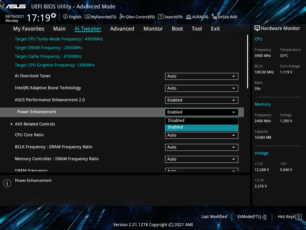Viewport: 306px width, 230px height.
Task: Open the CPU Core Ratio dropdown
Action: (x=202, y=135)
